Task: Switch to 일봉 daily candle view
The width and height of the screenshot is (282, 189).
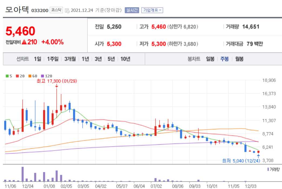Action: click(210, 59)
